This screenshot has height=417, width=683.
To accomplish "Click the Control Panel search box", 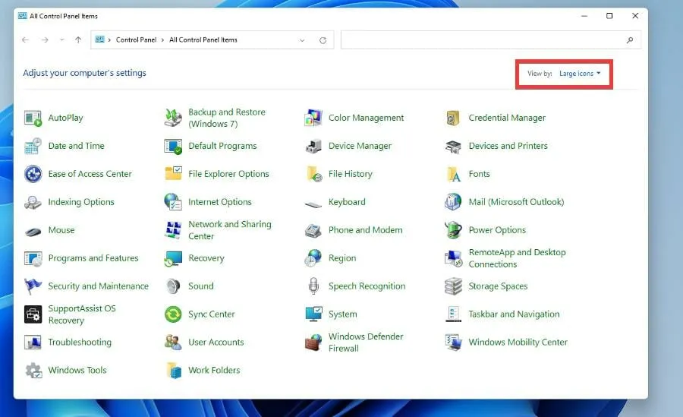I will point(486,40).
